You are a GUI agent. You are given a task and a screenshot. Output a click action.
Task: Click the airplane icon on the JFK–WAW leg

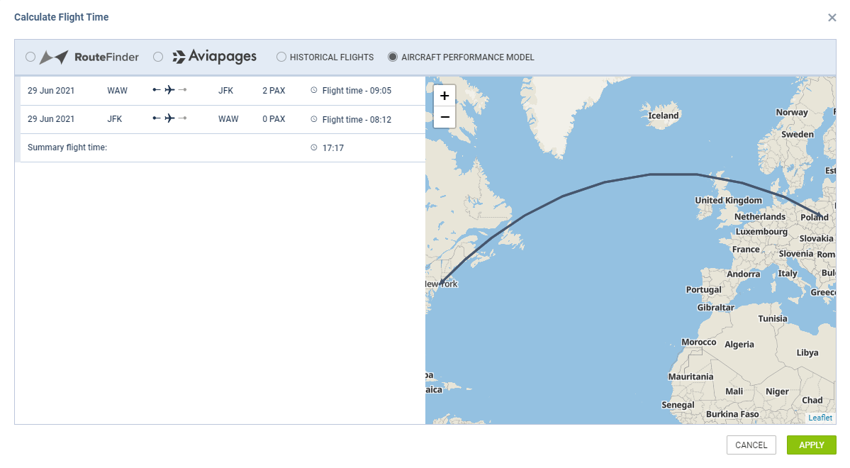pos(170,118)
